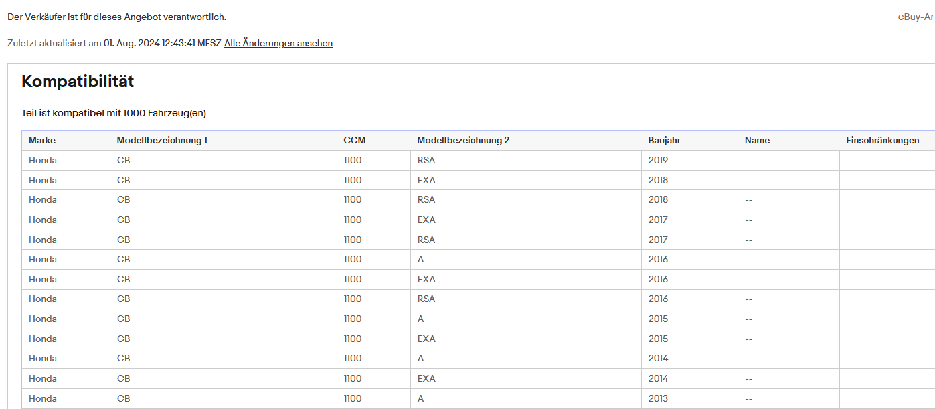Click the 'Zuletzt aktualisiert' timestamp text
935x409 pixels.
pyautogui.click(x=114, y=44)
